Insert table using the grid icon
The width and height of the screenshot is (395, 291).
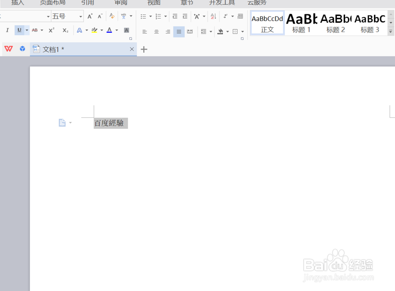240,16
